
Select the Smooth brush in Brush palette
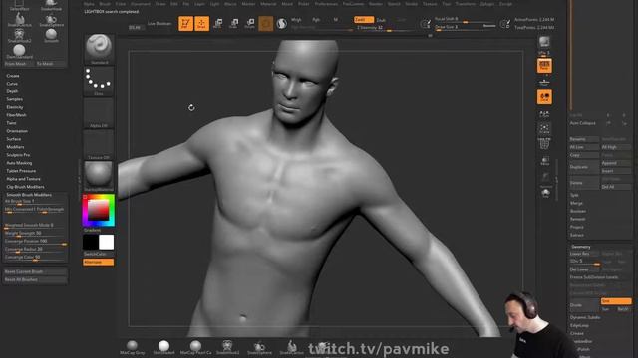(51, 36)
